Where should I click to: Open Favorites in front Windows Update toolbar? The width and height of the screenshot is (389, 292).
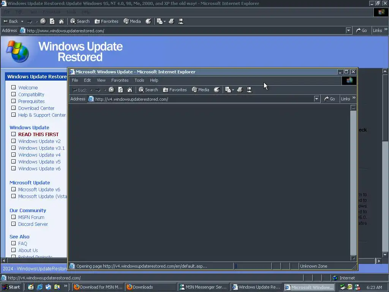click(x=175, y=90)
